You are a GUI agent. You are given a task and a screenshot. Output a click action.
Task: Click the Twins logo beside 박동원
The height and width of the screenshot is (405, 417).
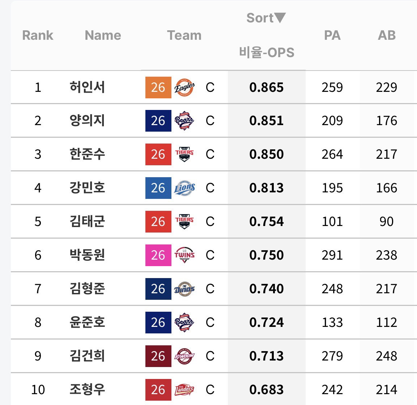click(x=184, y=255)
